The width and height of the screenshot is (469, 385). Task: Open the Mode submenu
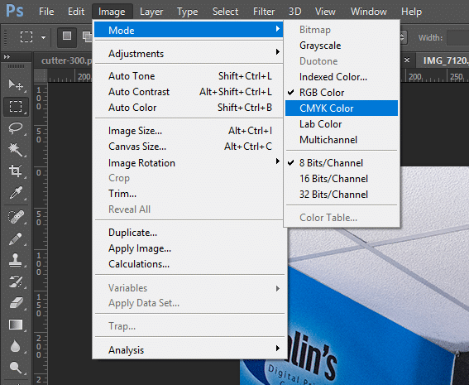tap(189, 30)
